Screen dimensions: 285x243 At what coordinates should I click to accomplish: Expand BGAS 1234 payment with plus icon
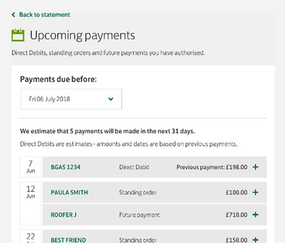coord(255,167)
